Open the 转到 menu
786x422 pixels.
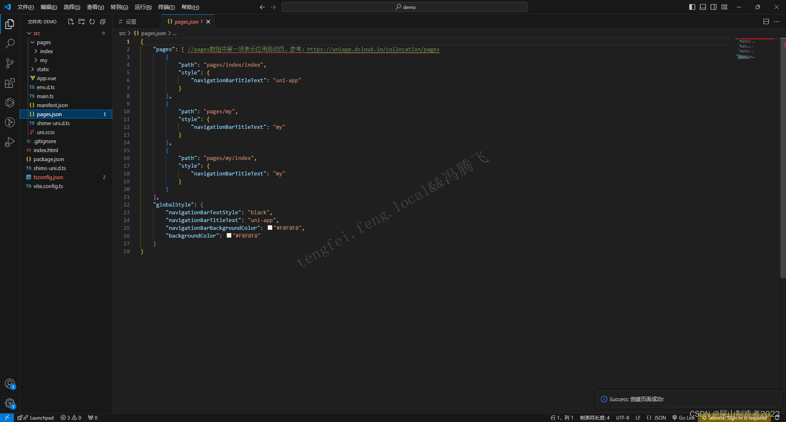(119, 7)
